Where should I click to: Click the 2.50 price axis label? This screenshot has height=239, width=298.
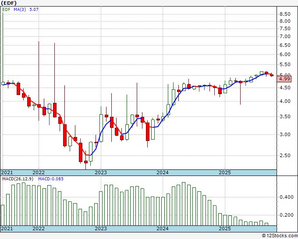[285, 155]
